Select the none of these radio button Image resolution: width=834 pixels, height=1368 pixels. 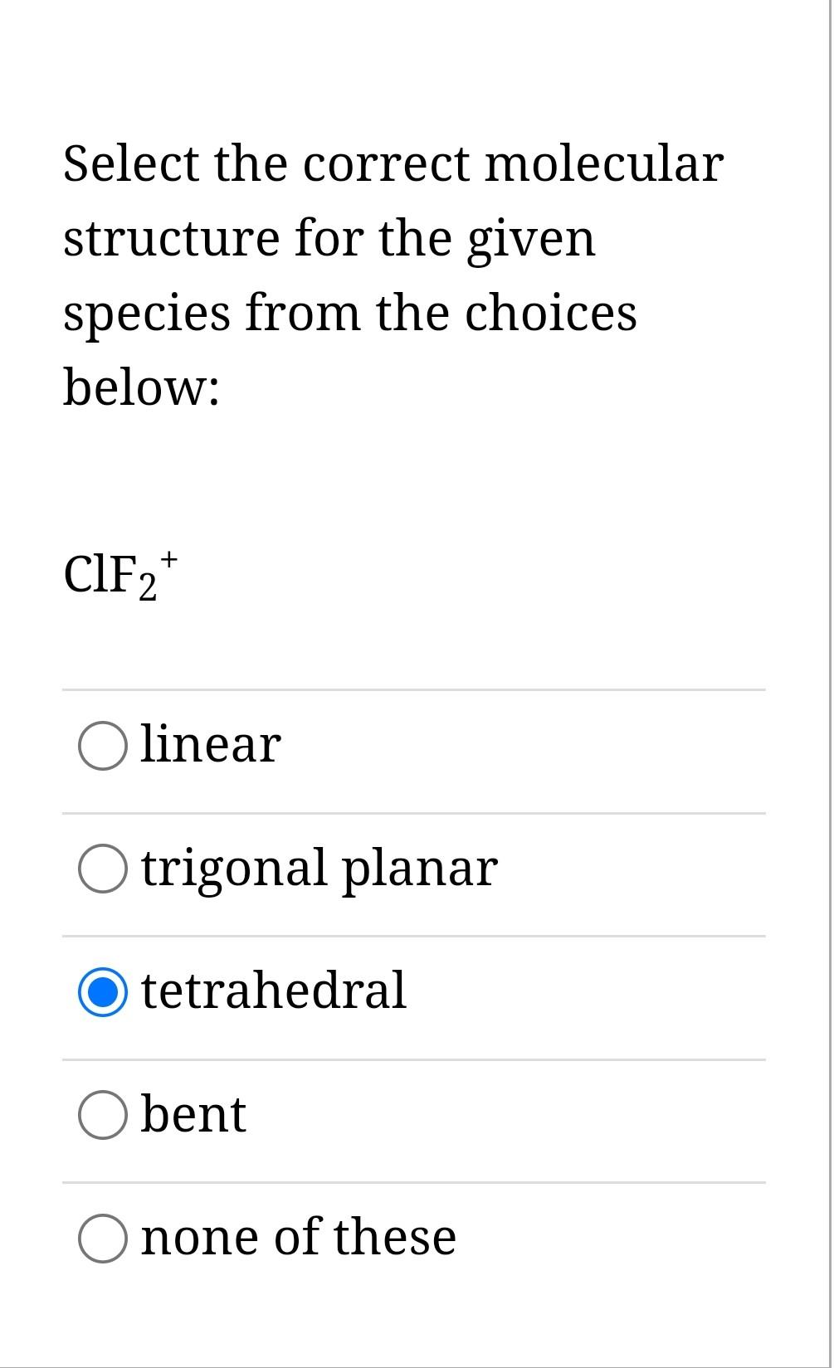point(102,1237)
